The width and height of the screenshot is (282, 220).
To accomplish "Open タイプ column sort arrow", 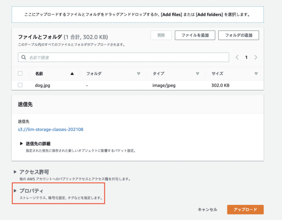I will pos(197,73).
